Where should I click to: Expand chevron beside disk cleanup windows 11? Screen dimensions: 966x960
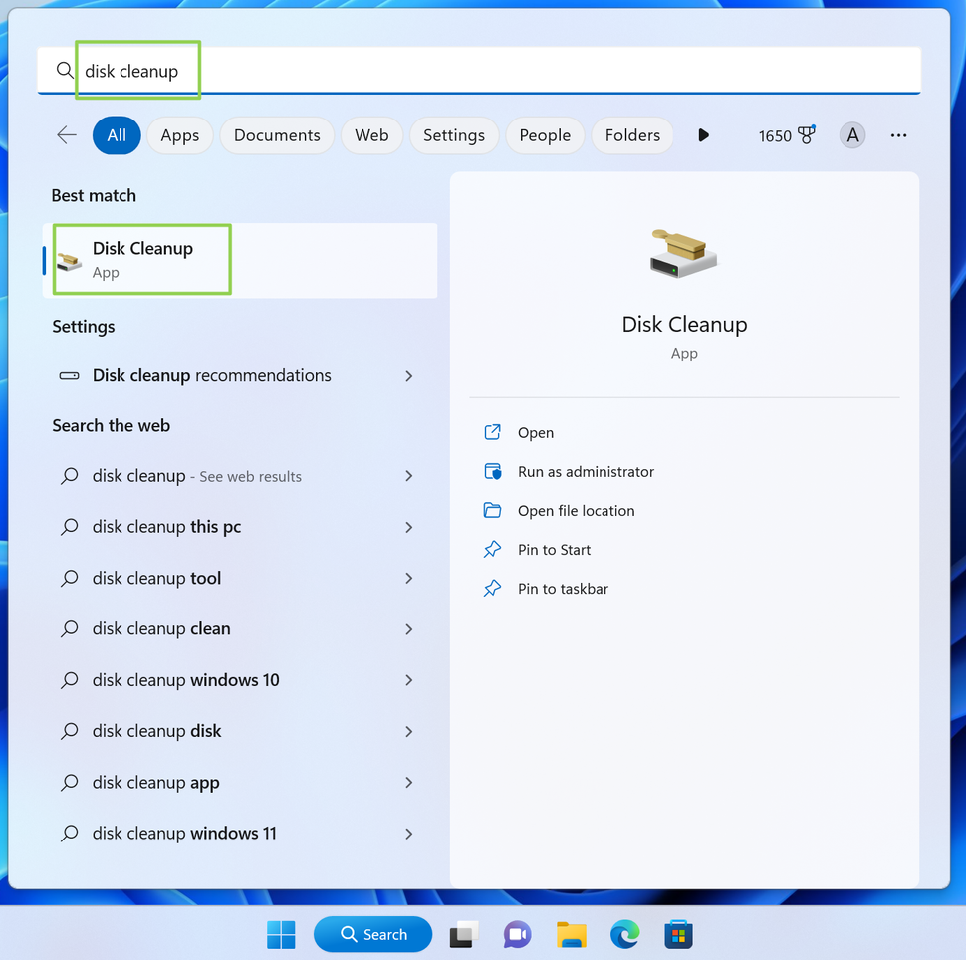click(409, 834)
